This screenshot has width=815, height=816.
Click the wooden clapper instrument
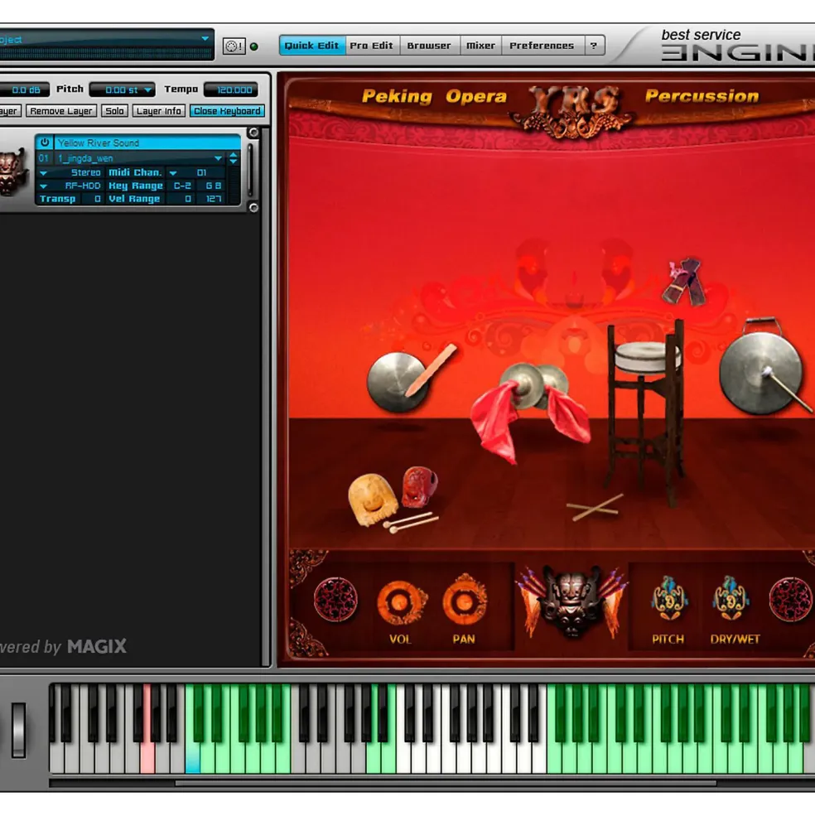tap(684, 282)
